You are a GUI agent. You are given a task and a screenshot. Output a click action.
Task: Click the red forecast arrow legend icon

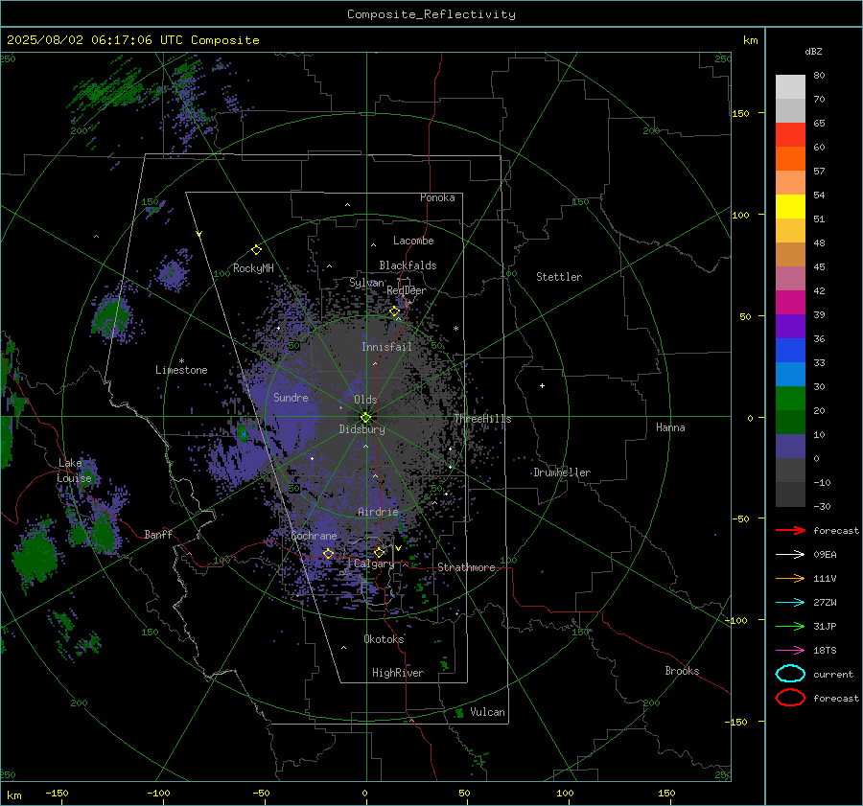(790, 530)
